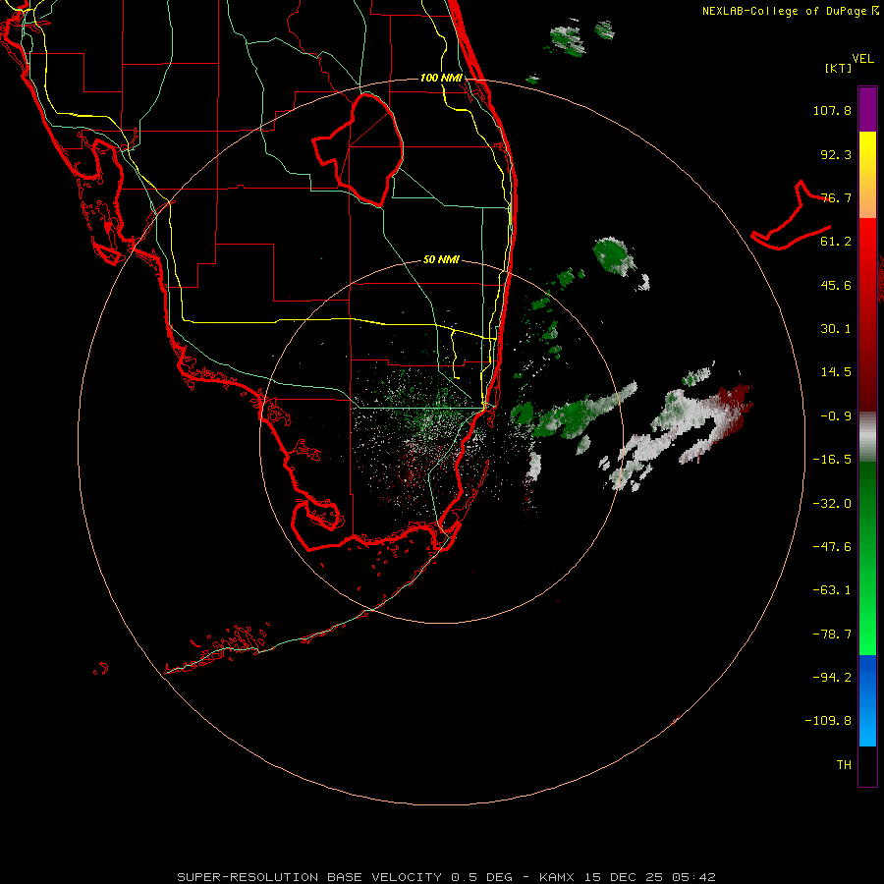Click the gray near-zero segment of the color bar
The image size is (884, 884).
[867, 437]
